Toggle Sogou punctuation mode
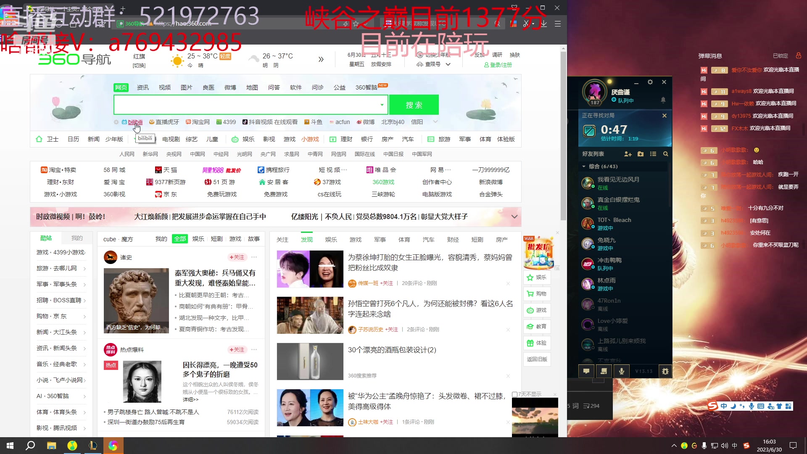The image size is (807, 454). point(742,406)
